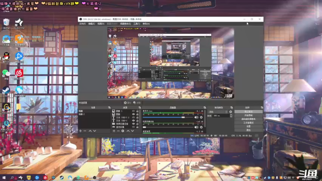Toggle visibility of the 图像 3 source
The height and width of the screenshot is (181, 322).
[134, 111]
